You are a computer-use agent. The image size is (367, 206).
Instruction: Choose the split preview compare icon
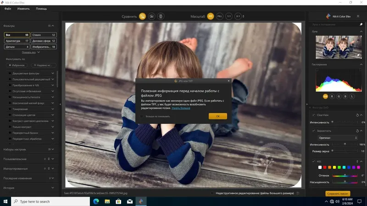click(152, 16)
